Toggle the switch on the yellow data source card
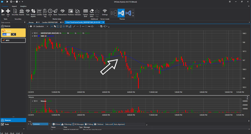 coord(7,34)
